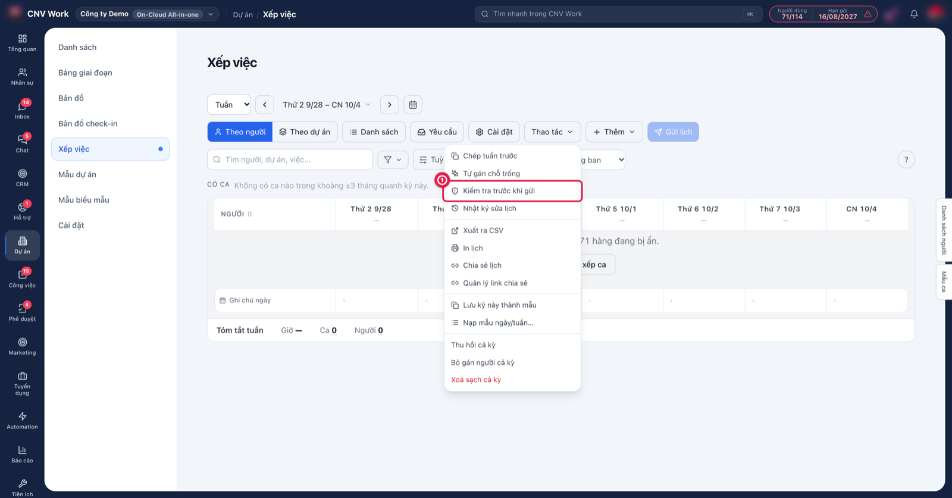This screenshot has width=952, height=498.
Task: Open Công việc tasks icon
Action: pyautogui.click(x=22, y=278)
